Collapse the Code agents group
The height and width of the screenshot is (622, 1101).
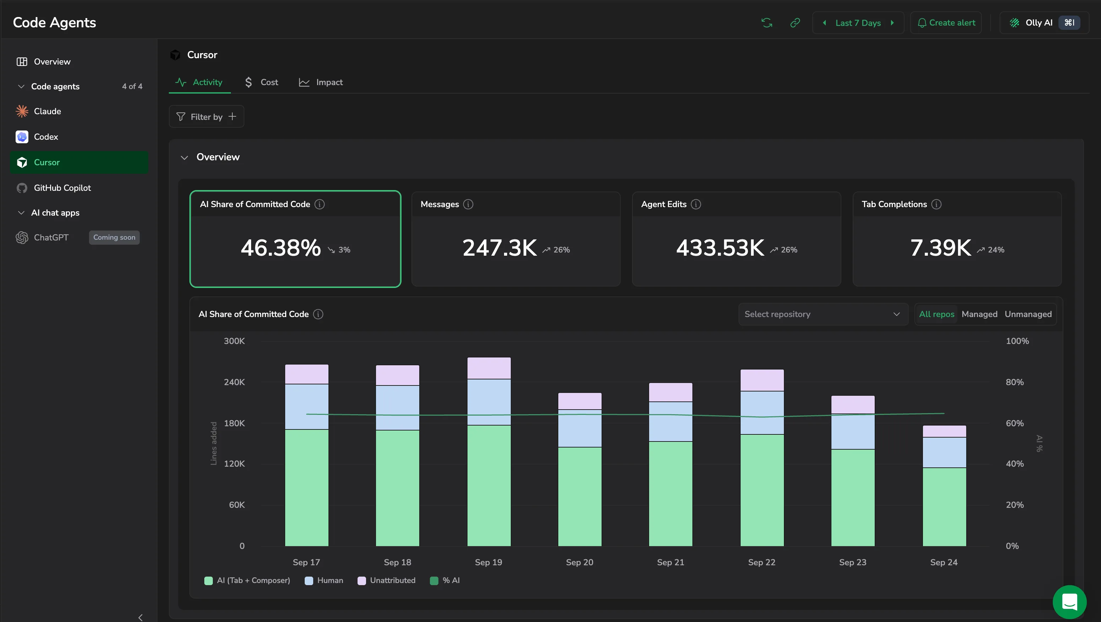click(x=21, y=86)
